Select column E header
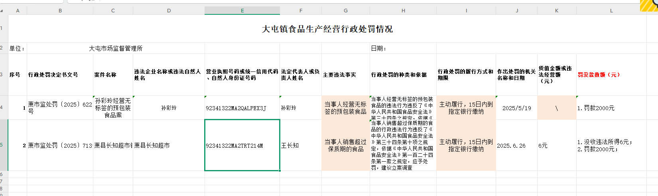This screenshot has width=658, height=196. coord(242,11)
